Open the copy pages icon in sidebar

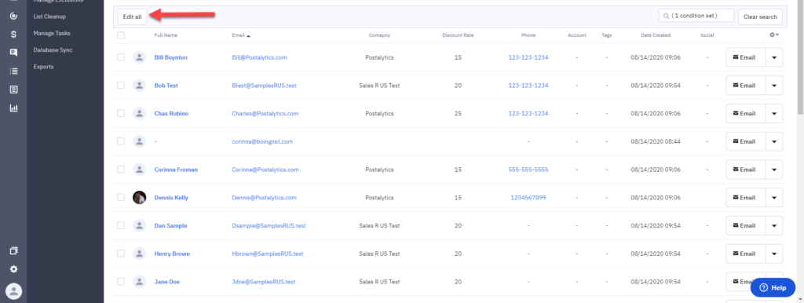pyautogui.click(x=14, y=251)
